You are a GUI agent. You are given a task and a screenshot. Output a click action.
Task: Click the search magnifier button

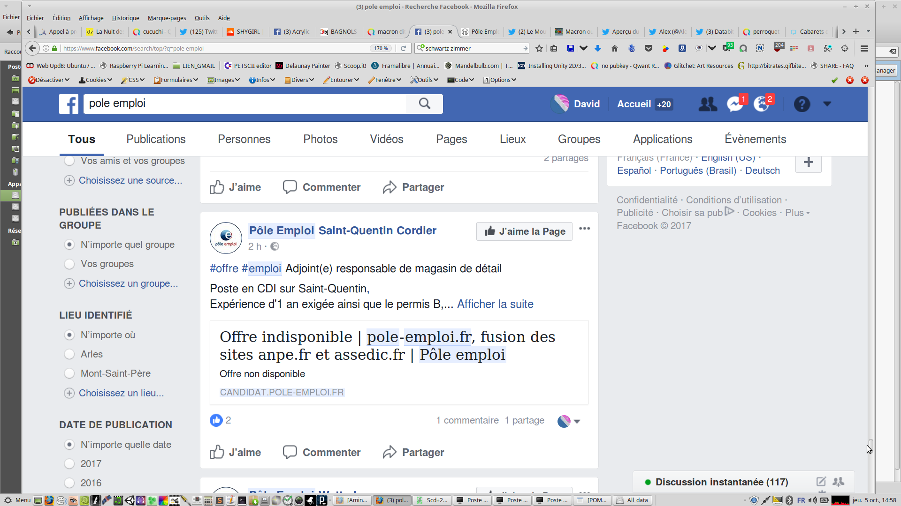click(x=424, y=104)
